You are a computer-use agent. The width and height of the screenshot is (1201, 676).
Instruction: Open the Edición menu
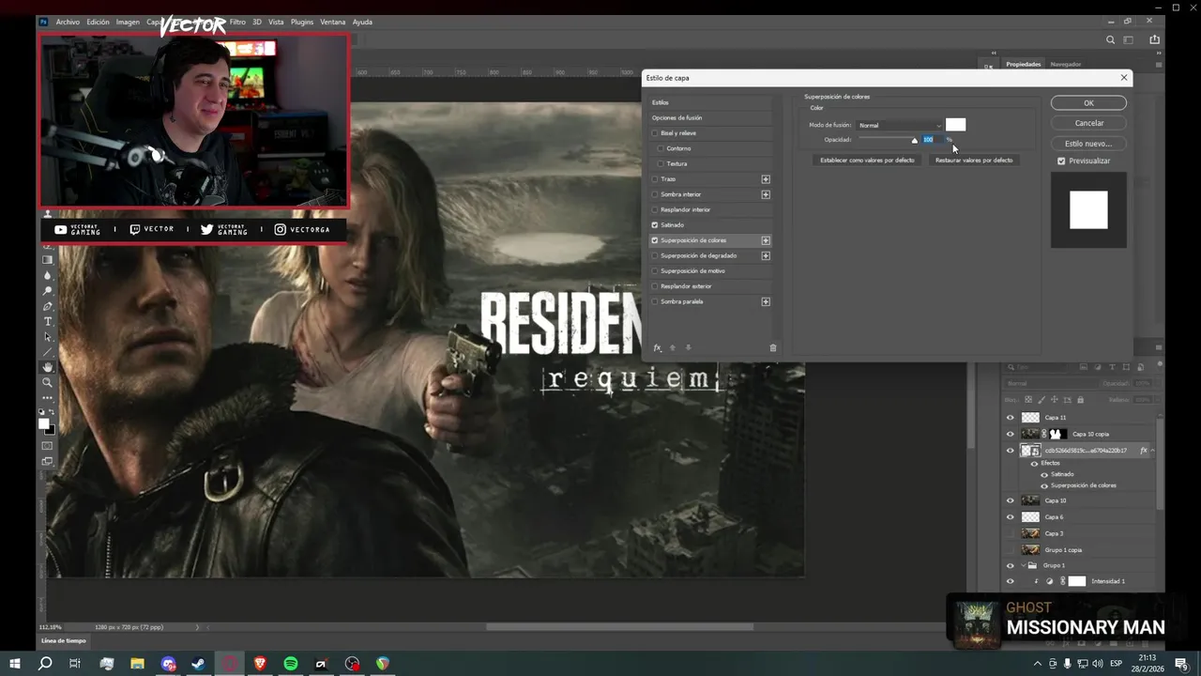[99, 22]
